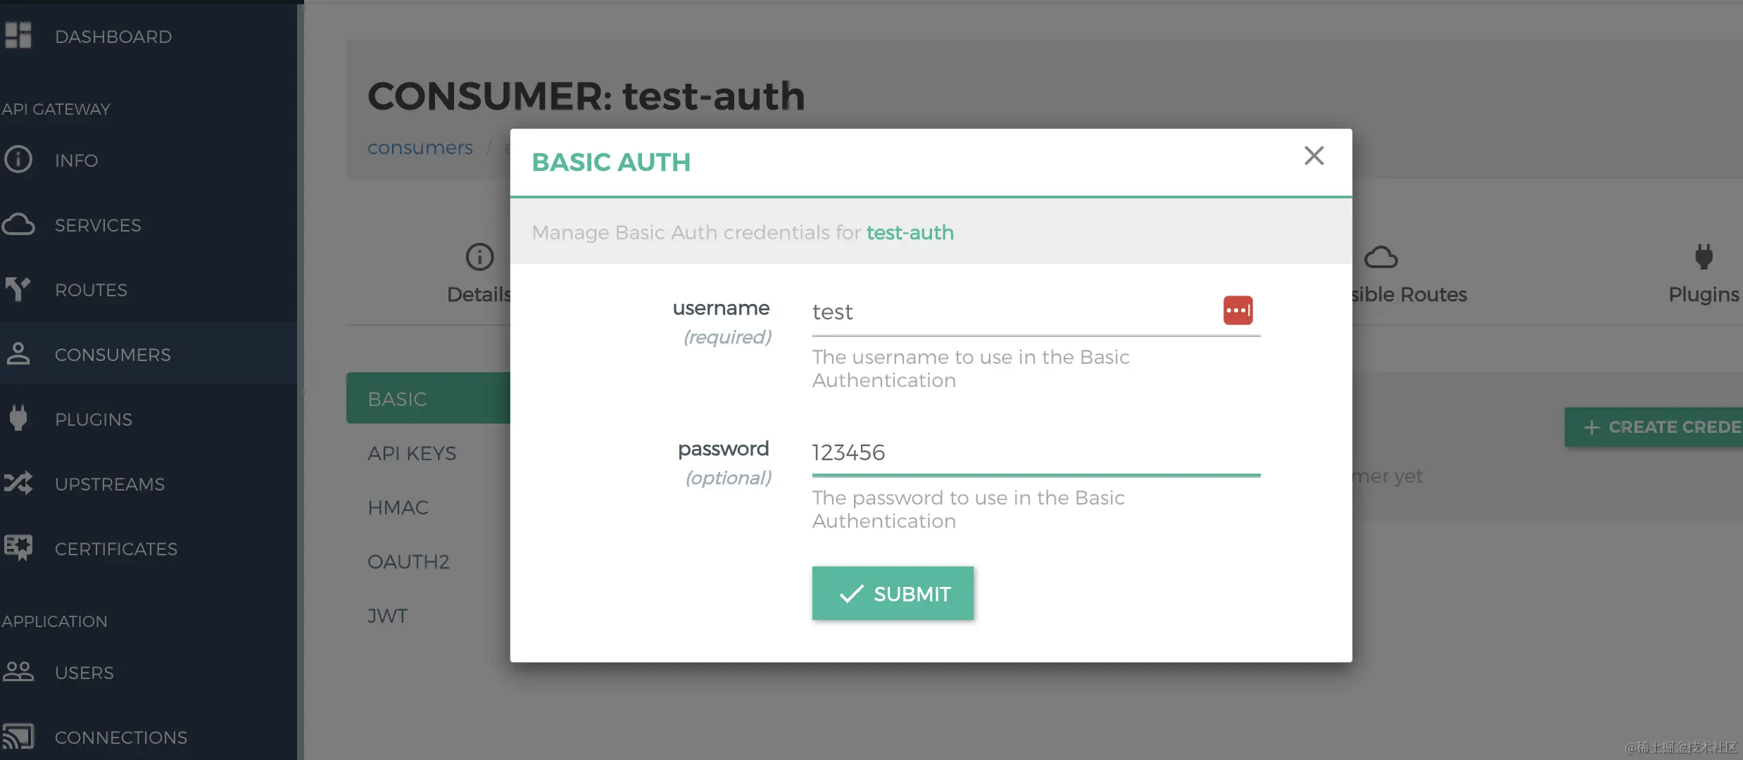
Task: Open the OAUTH2 credentials tab
Action: click(x=408, y=562)
